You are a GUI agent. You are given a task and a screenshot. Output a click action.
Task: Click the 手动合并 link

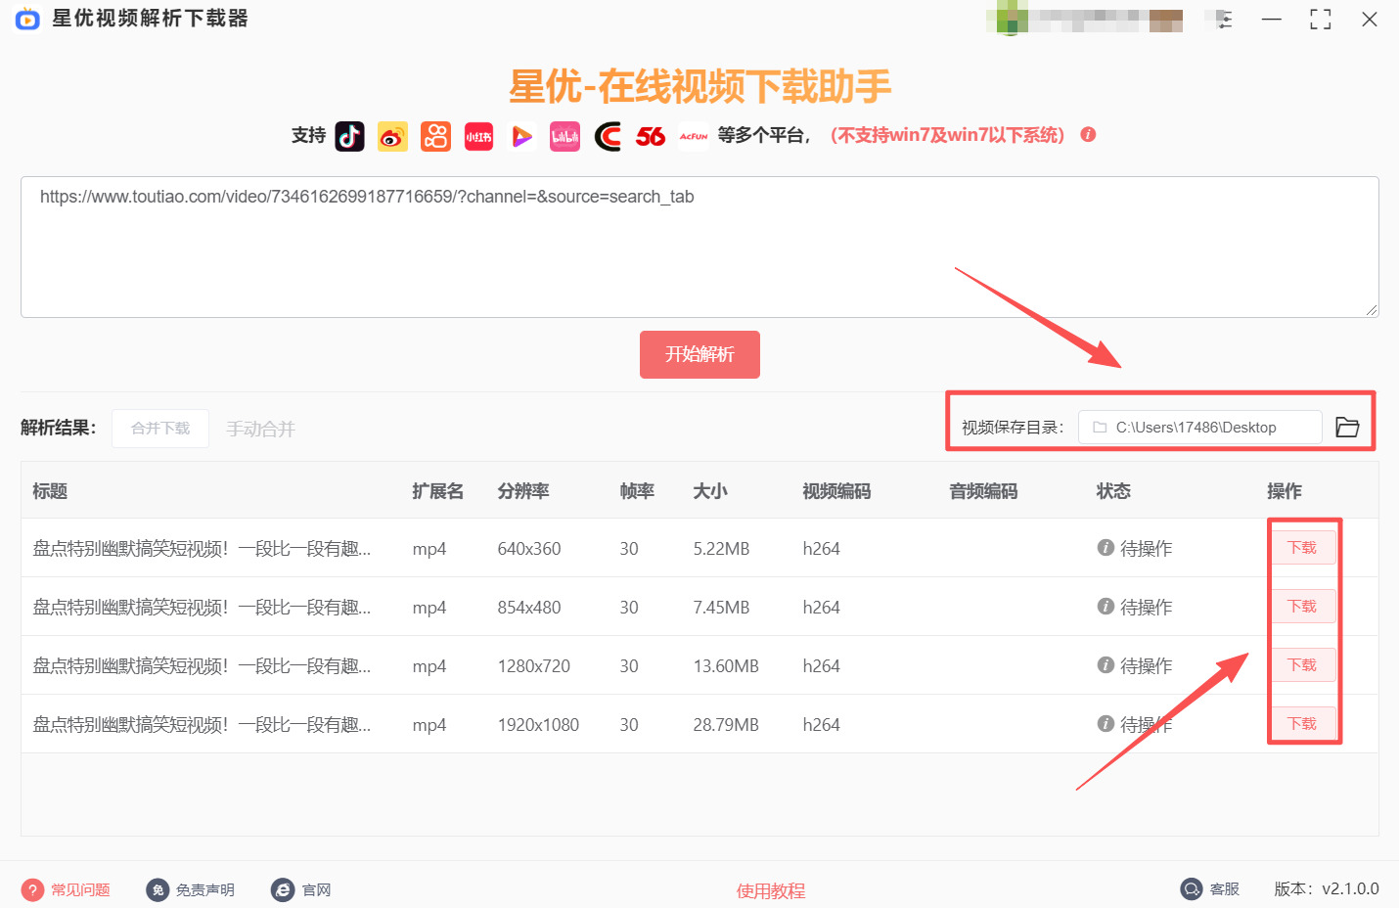pyautogui.click(x=260, y=429)
